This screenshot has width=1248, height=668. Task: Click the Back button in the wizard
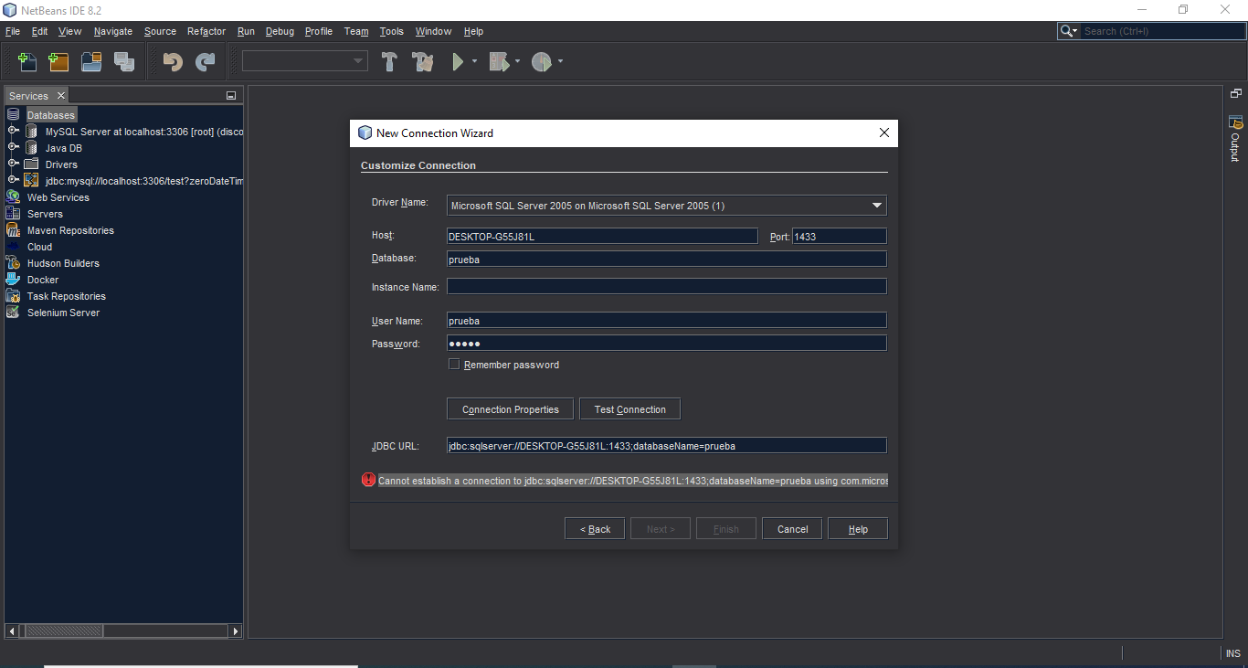pos(595,529)
